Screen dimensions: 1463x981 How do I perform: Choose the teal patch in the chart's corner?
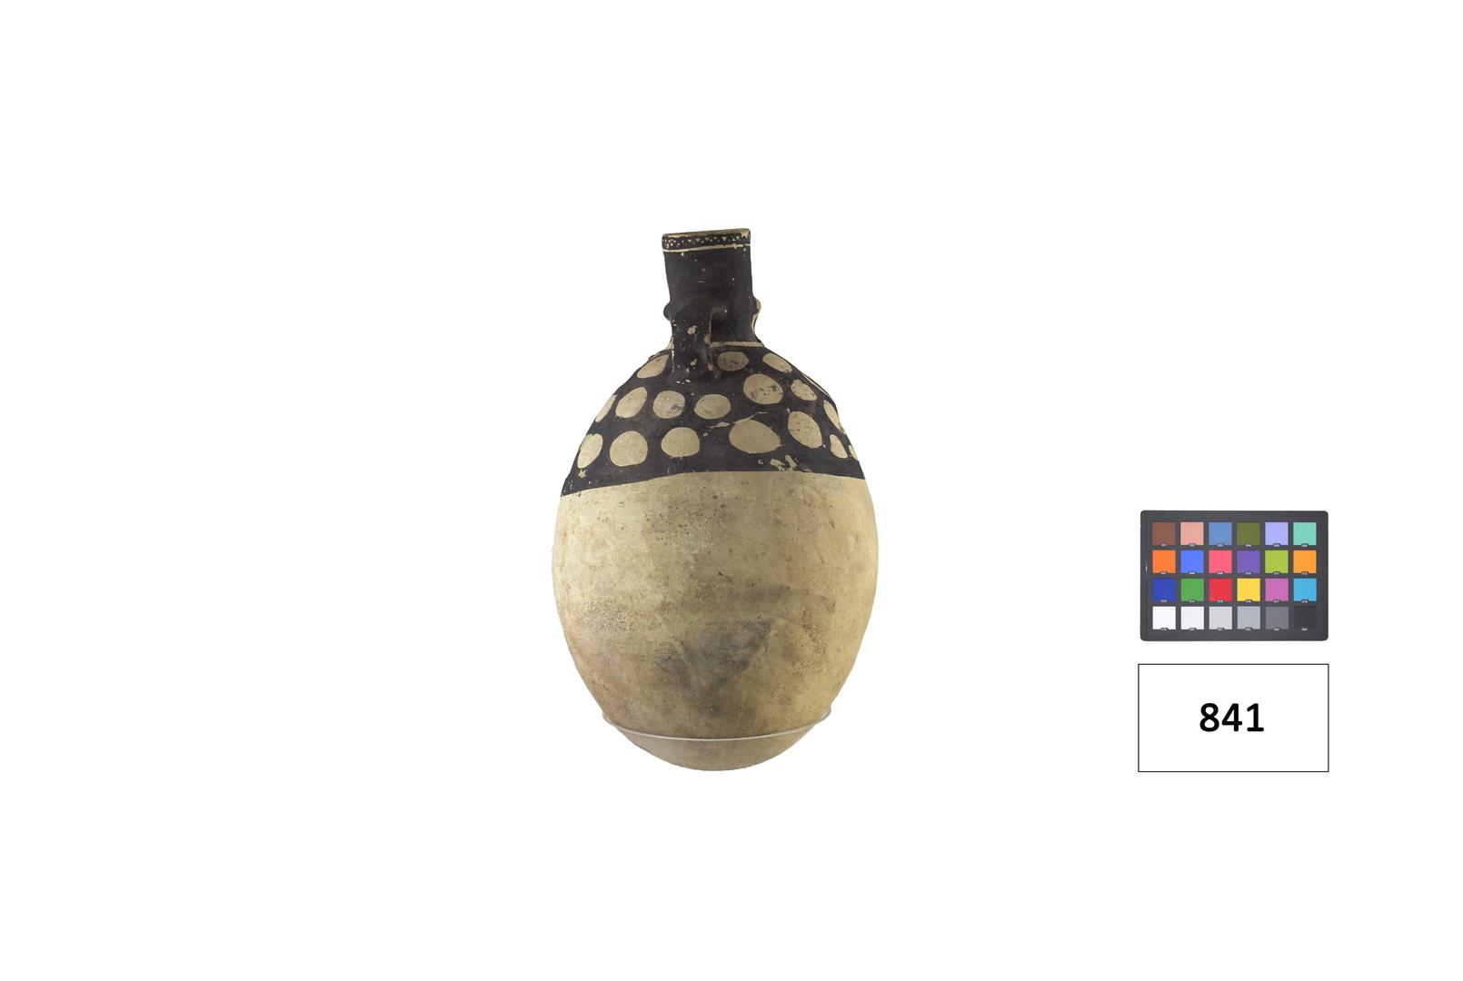[1305, 533]
